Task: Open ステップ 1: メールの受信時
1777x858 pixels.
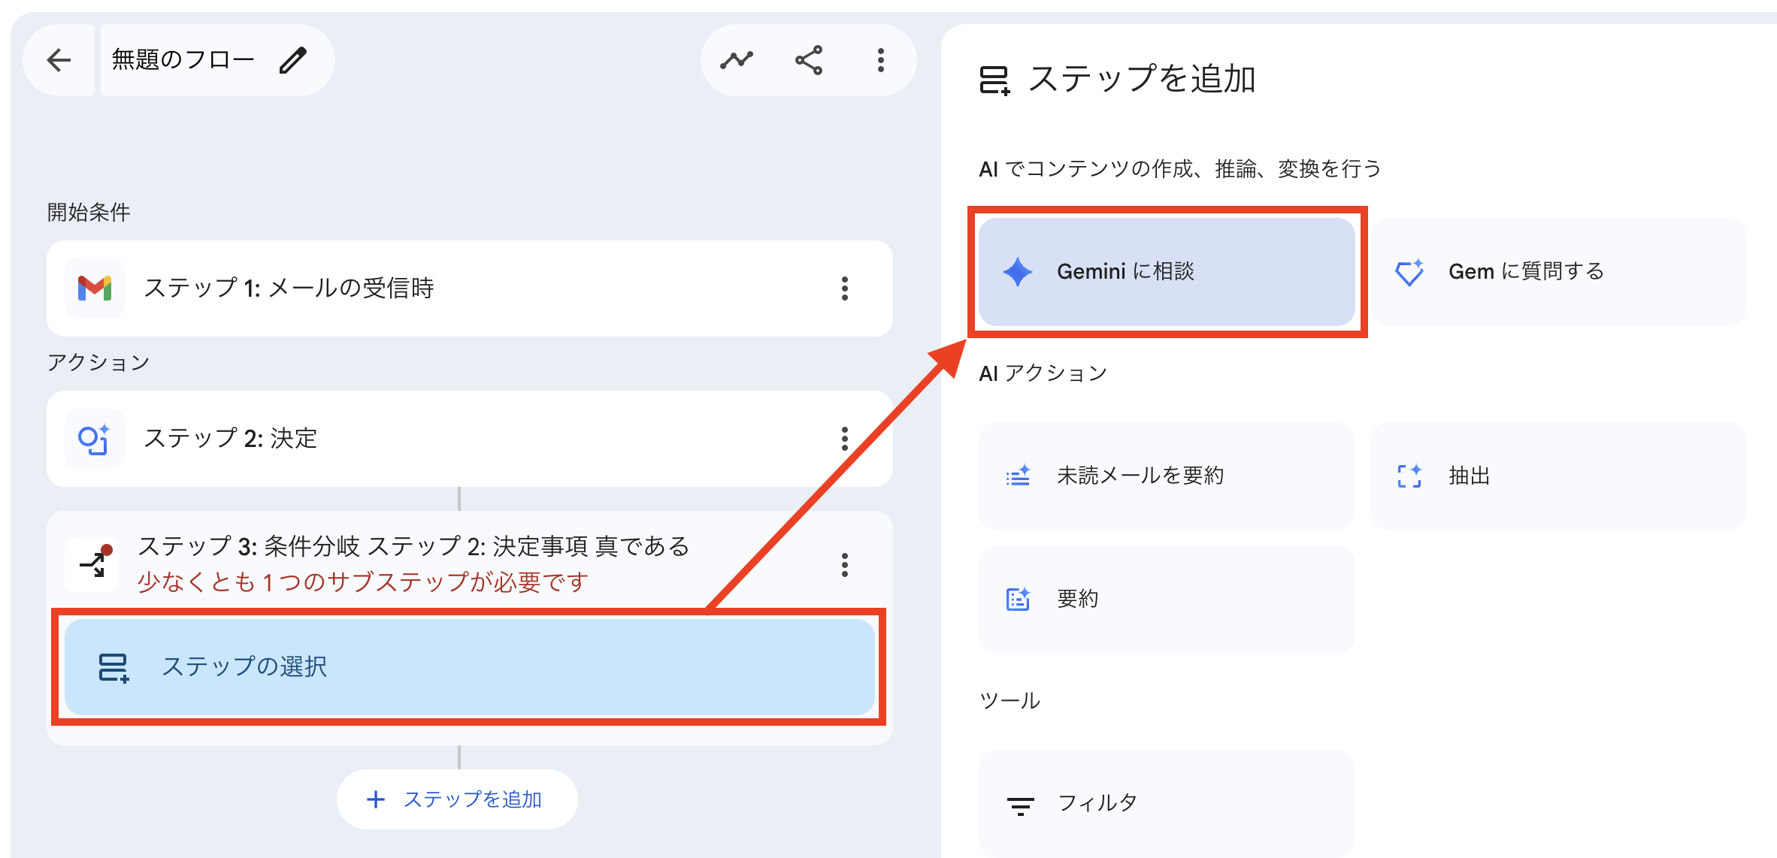Action: click(470, 289)
